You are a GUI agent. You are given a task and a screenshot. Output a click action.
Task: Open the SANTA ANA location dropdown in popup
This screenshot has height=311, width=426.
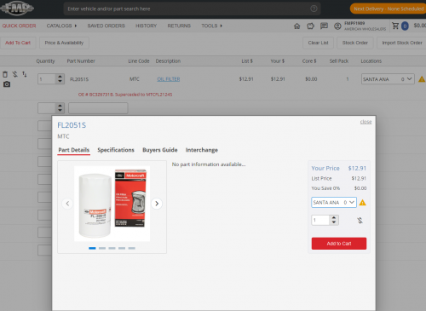(x=334, y=203)
